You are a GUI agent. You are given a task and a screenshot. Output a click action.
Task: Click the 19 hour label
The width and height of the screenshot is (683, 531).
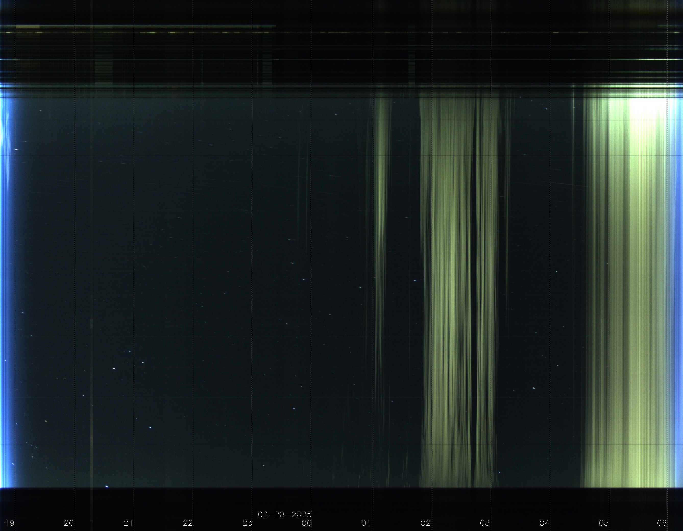tap(10, 523)
